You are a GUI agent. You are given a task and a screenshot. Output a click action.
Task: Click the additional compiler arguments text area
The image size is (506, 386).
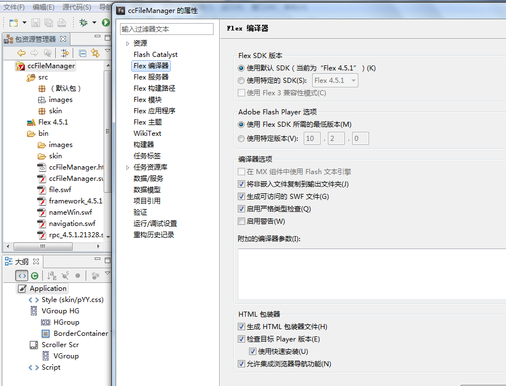point(372,274)
